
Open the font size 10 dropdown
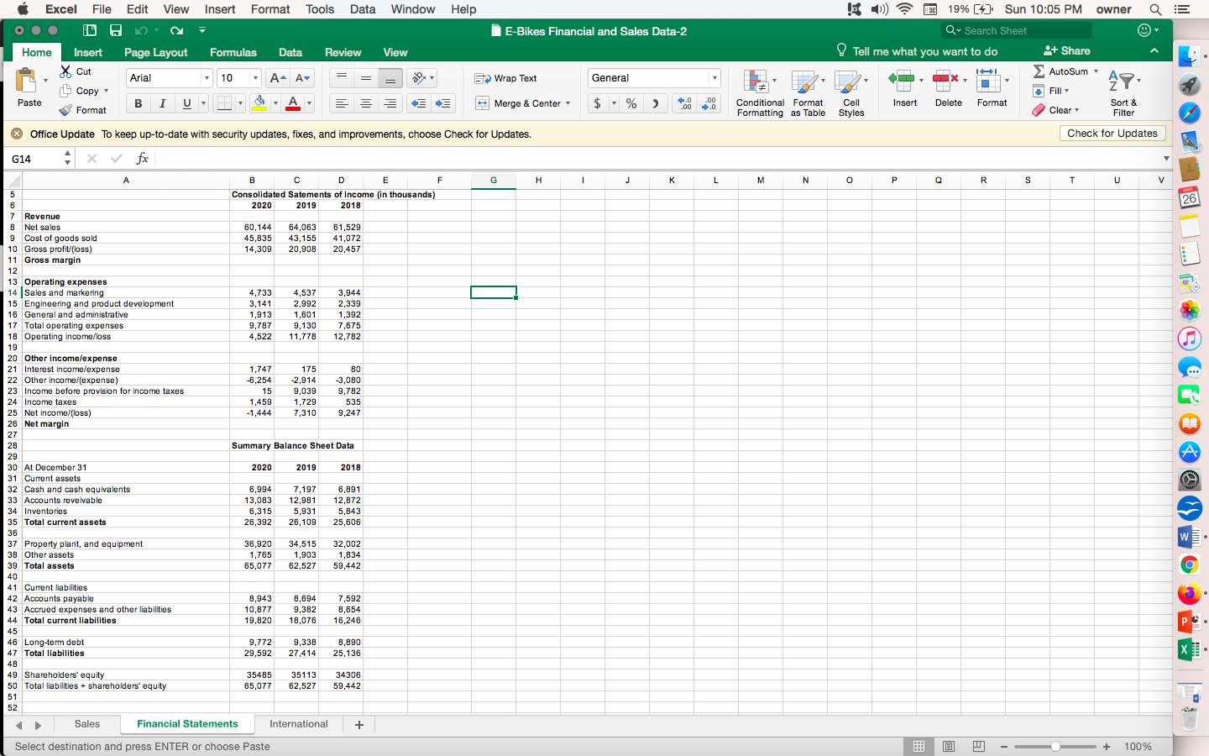[255, 78]
